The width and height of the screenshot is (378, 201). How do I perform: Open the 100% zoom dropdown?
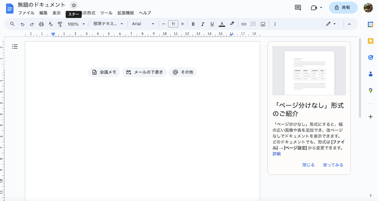(76, 24)
